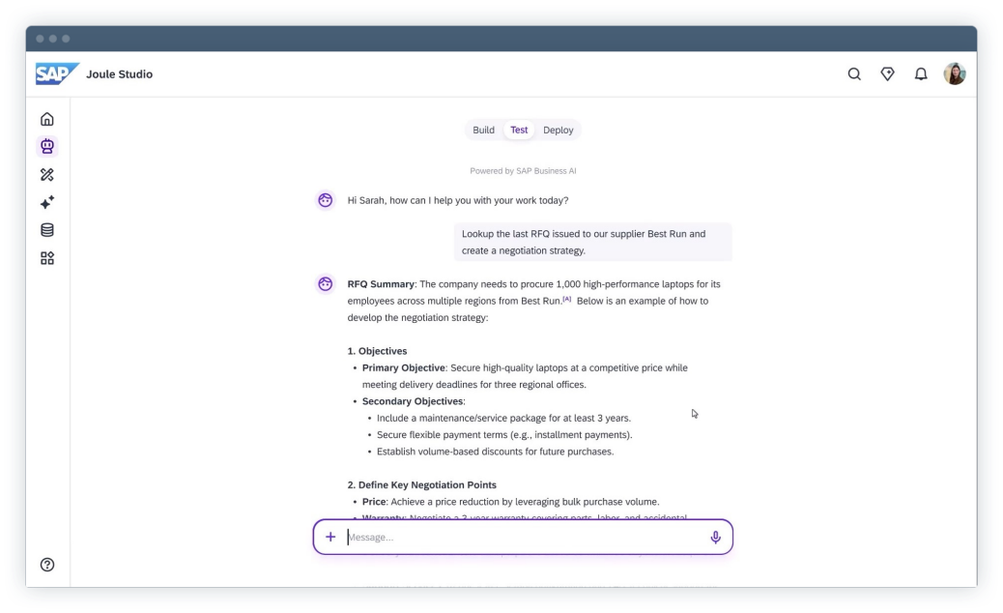The height and width of the screenshot is (613, 1003).
Task: Click the Joule avatar beside greeting message
Action: (325, 200)
